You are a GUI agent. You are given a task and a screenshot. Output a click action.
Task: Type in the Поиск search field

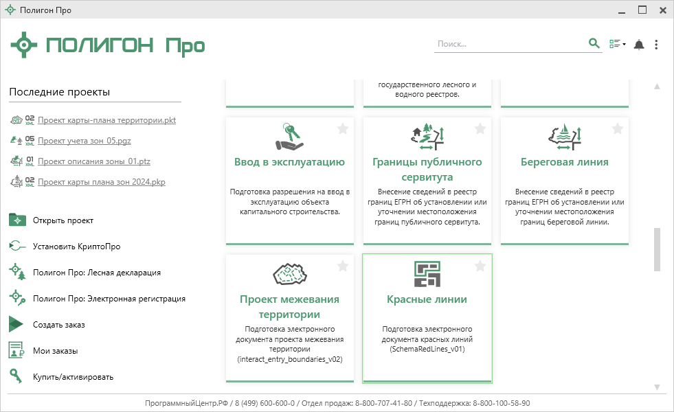[508, 44]
